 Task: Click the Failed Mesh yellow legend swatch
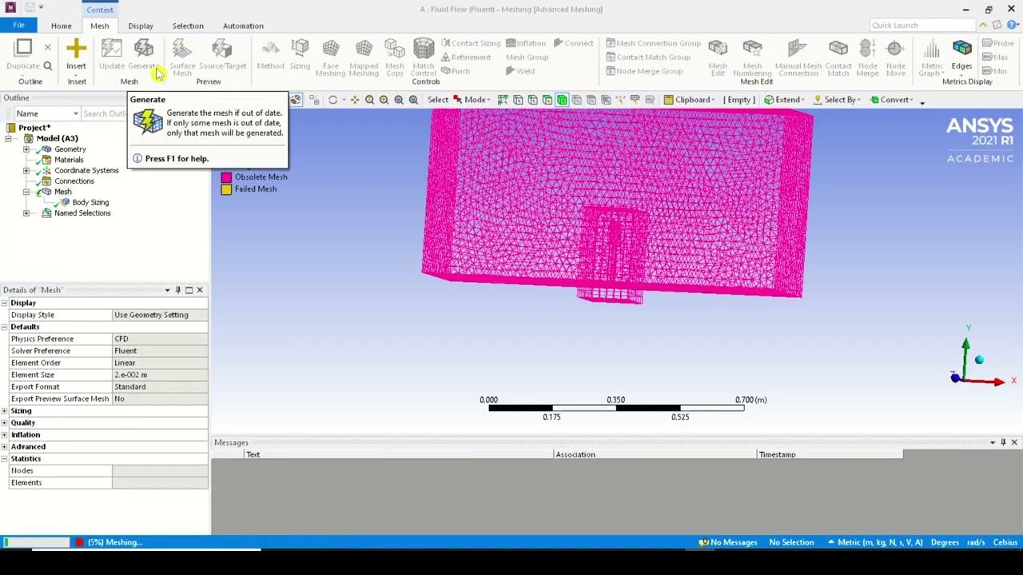pyautogui.click(x=226, y=189)
